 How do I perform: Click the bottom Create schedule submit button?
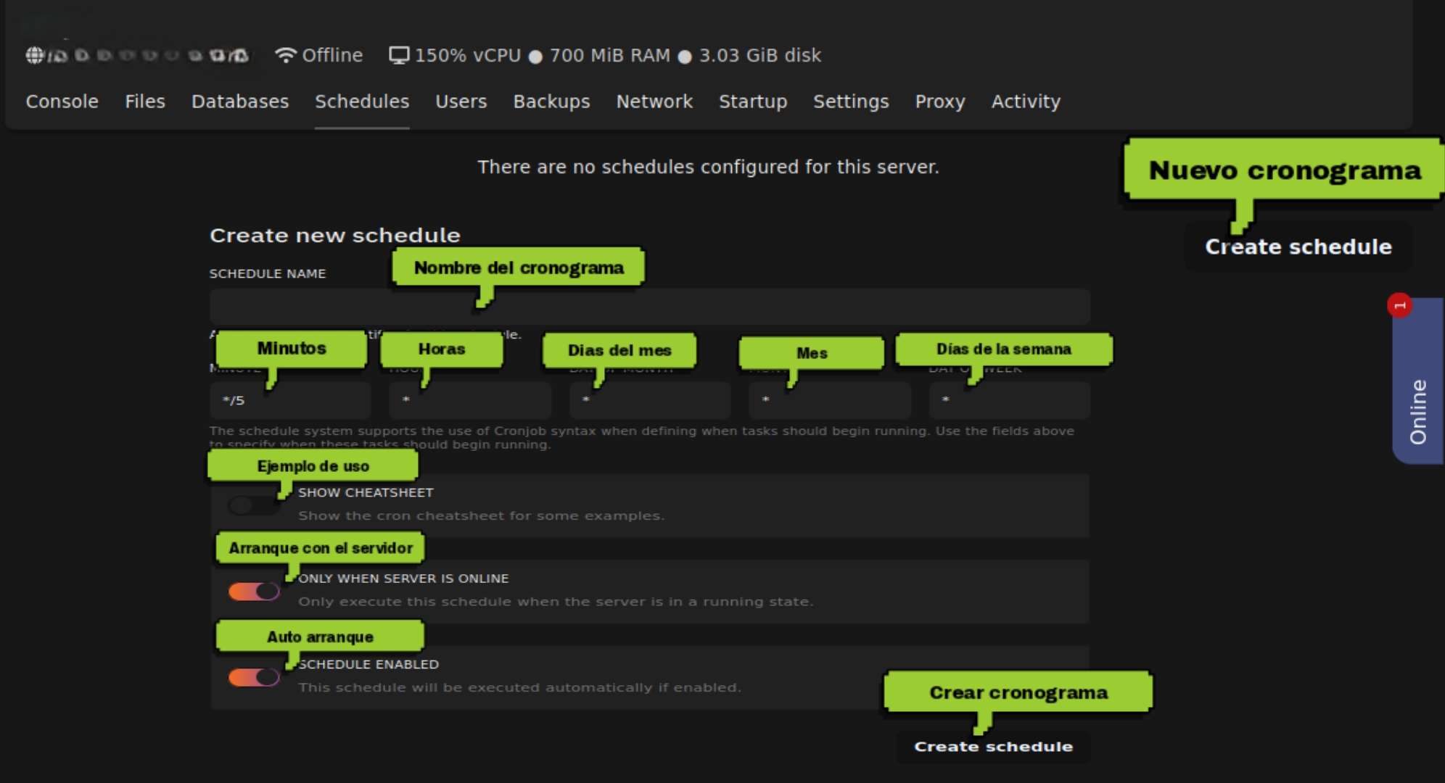[993, 747]
